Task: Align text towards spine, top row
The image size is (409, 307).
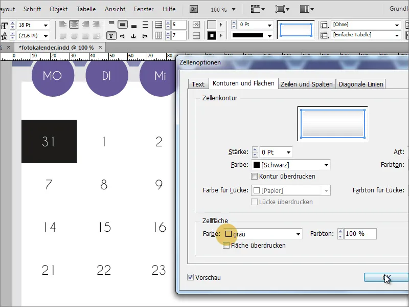Action: pos(97,25)
